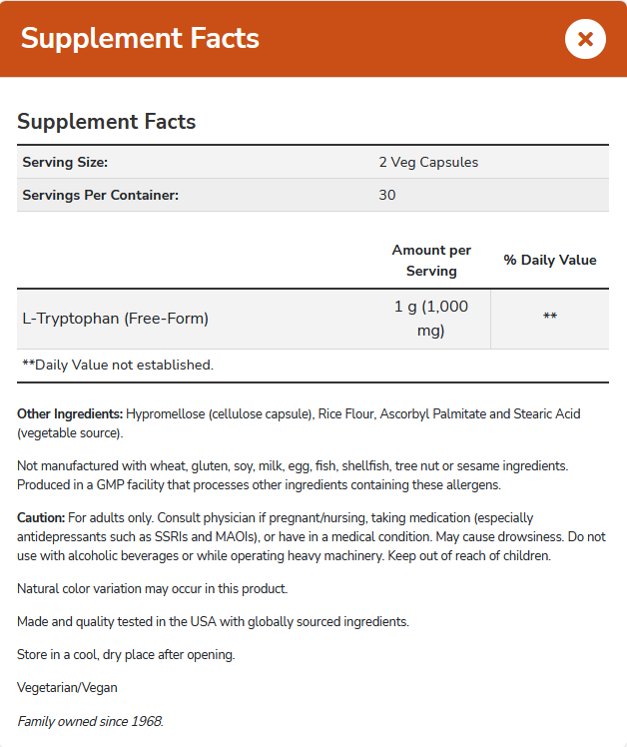Select the L-Tryptophan (Free-Form) row name
Viewport: 627px width, 747px height.
click(115, 319)
